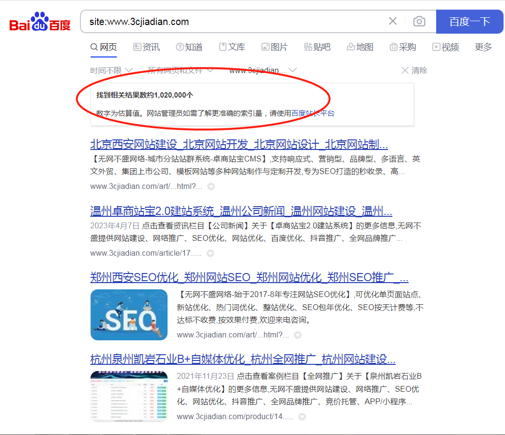This screenshot has width=505, height=435.
Task: Open result 郑州西安SEO优化_郑州网站SEO
Action: click(x=249, y=277)
